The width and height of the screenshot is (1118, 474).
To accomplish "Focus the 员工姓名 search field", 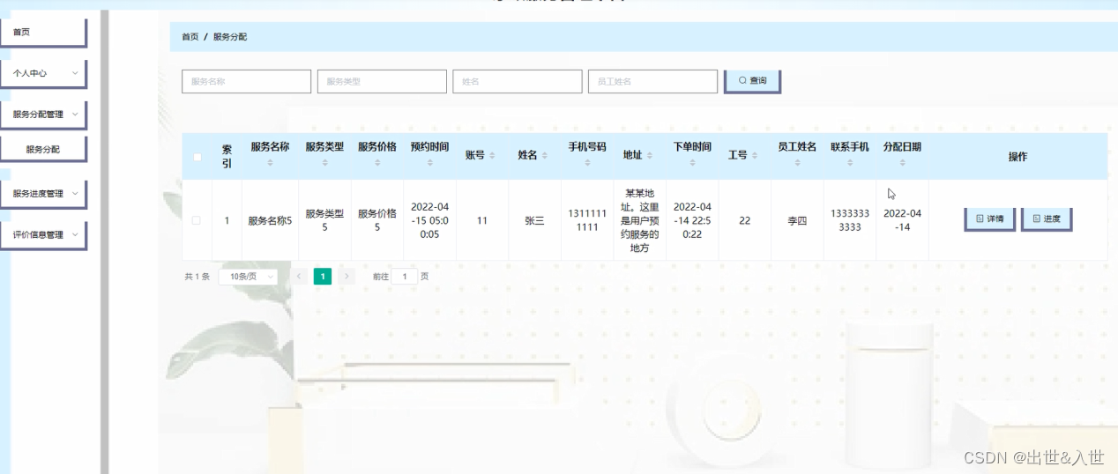I will (x=652, y=81).
